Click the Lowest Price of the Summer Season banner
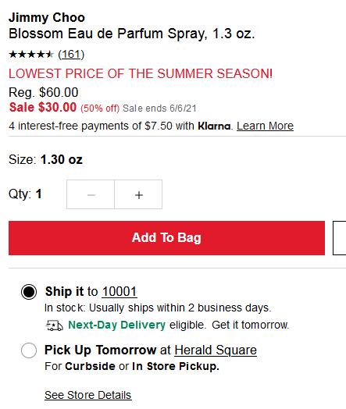Image resolution: width=346 pixels, height=409 pixels. (141, 73)
